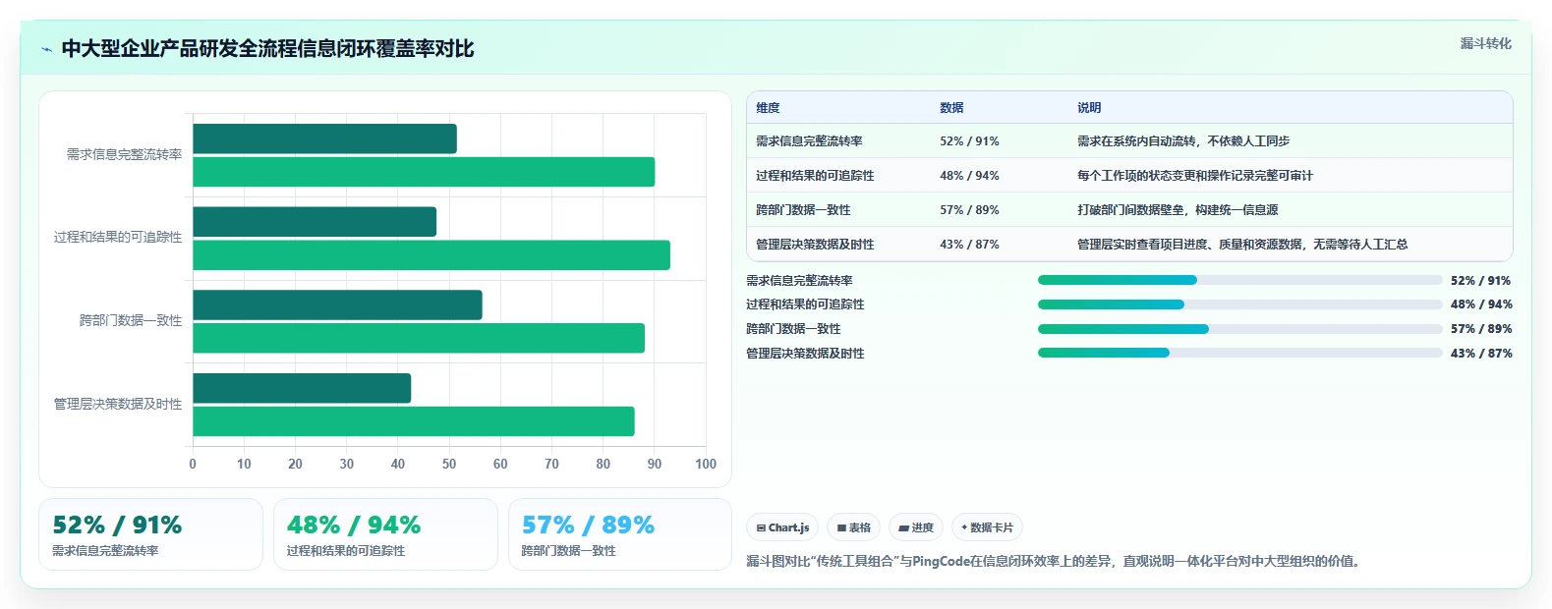Image resolution: width=1552 pixels, height=609 pixels.
Task: Click 管理层决策数据及时性 in the table's first column
Action: coord(815,245)
